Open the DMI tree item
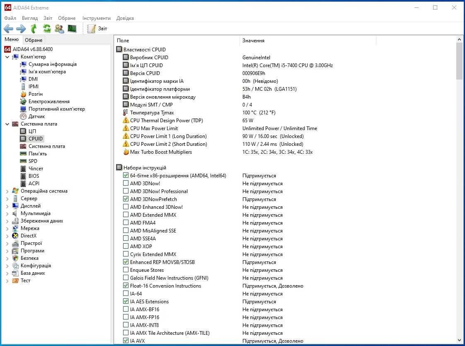 click(33, 79)
